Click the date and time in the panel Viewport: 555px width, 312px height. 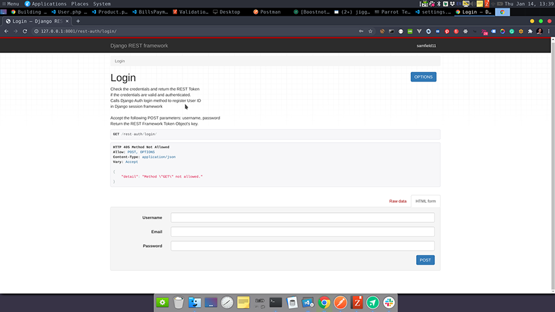coord(529,4)
